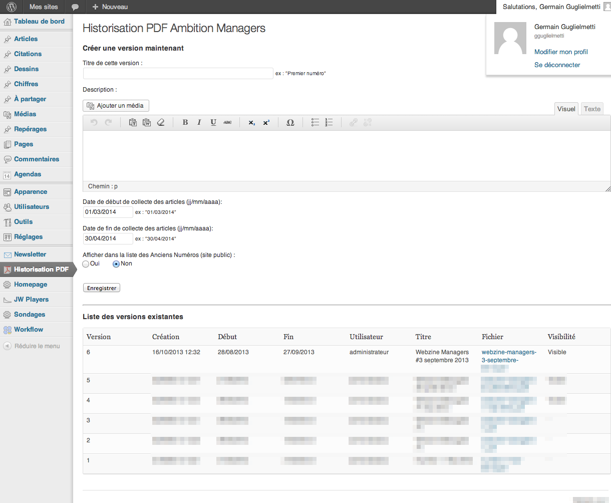Open the Chiffres menu item
Screen dimensions: 611x503
[36, 84]
